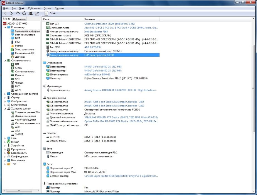This screenshot has width=257, height=195.
Task: Open the Безопасность shield icon
Action: pyautogui.click(x=9, y=153)
